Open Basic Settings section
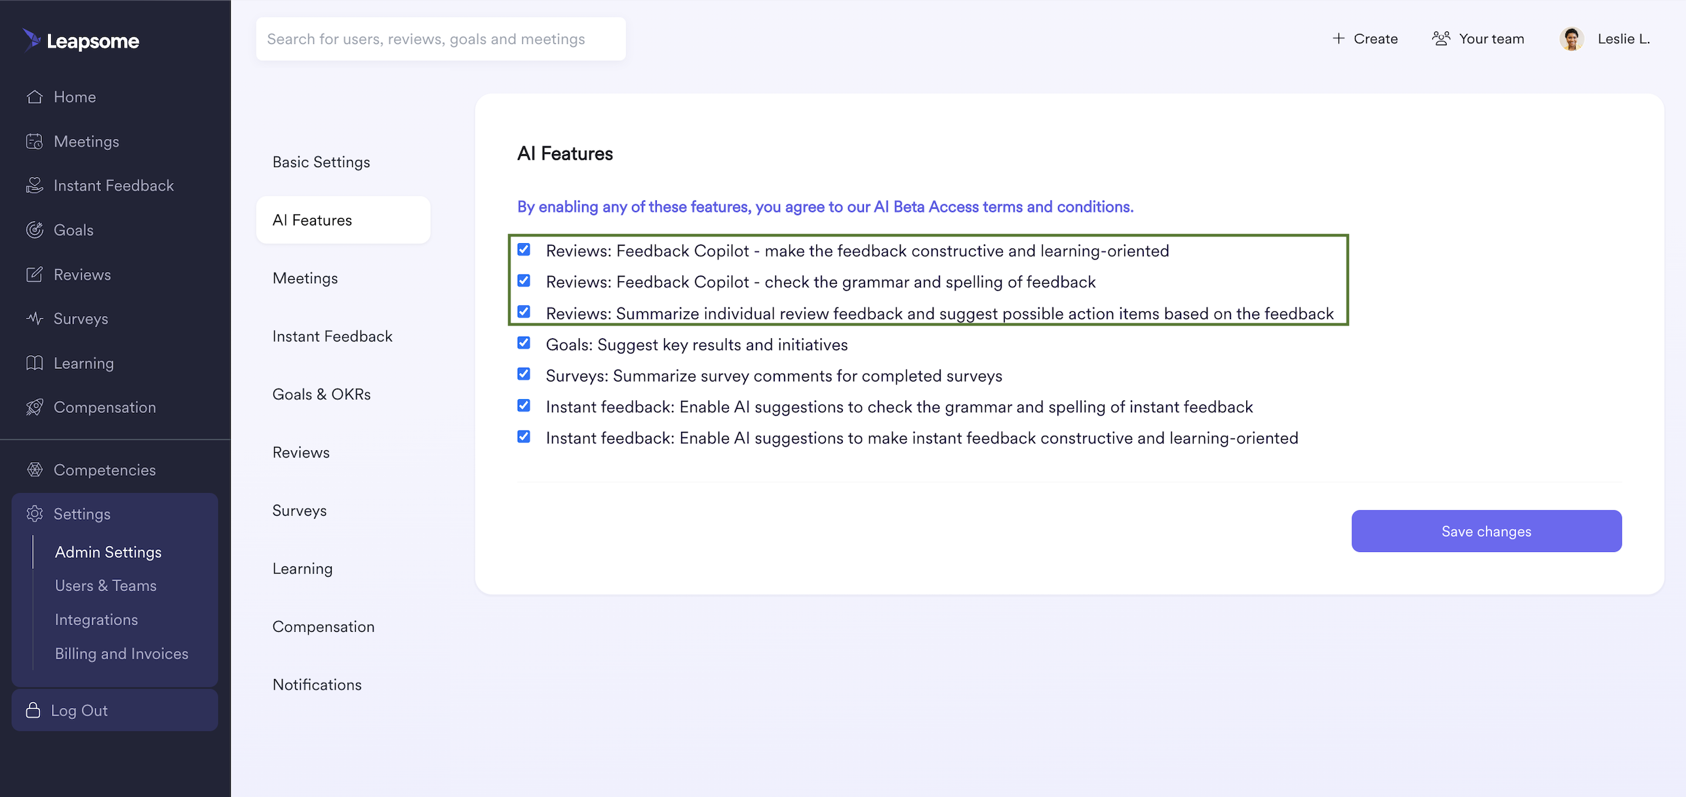The height and width of the screenshot is (797, 1686). (321, 162)
